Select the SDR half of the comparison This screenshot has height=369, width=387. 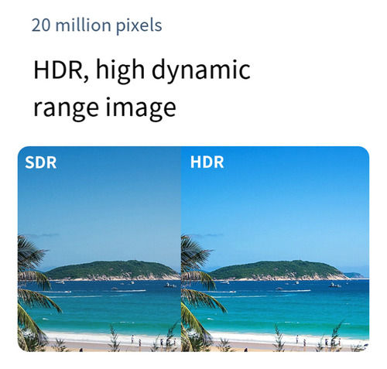(x=99, y=249)
